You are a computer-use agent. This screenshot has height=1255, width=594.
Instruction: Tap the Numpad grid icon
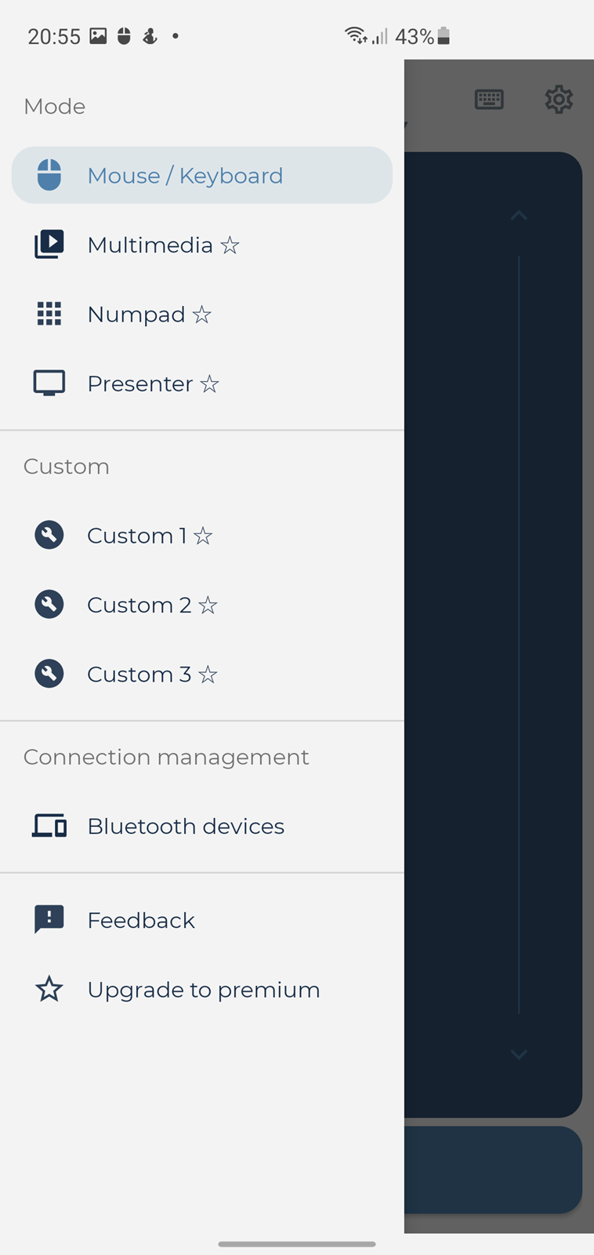49,314
